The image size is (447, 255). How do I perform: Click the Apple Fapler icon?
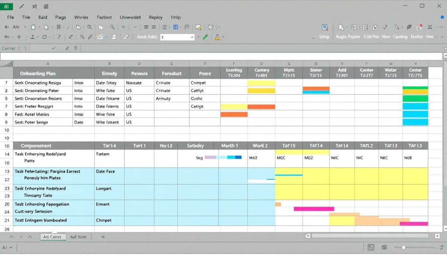(x=341, y=27)
